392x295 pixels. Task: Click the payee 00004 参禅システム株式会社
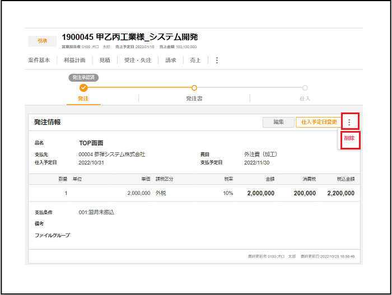click(x=112, y=154)
